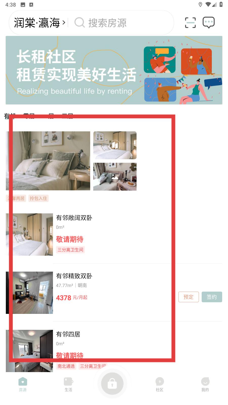Viewport: 228px width, 405px height.
Task: Open the 有邻四居 listing
Action: coord(114,351)
